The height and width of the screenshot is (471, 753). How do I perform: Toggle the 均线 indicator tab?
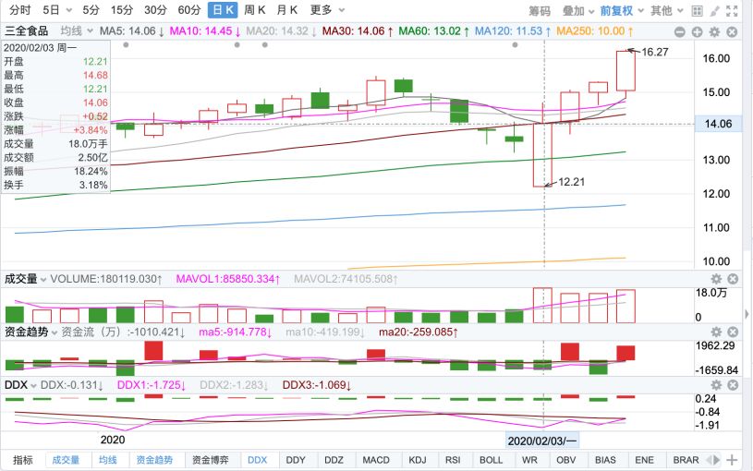(108, 460)
